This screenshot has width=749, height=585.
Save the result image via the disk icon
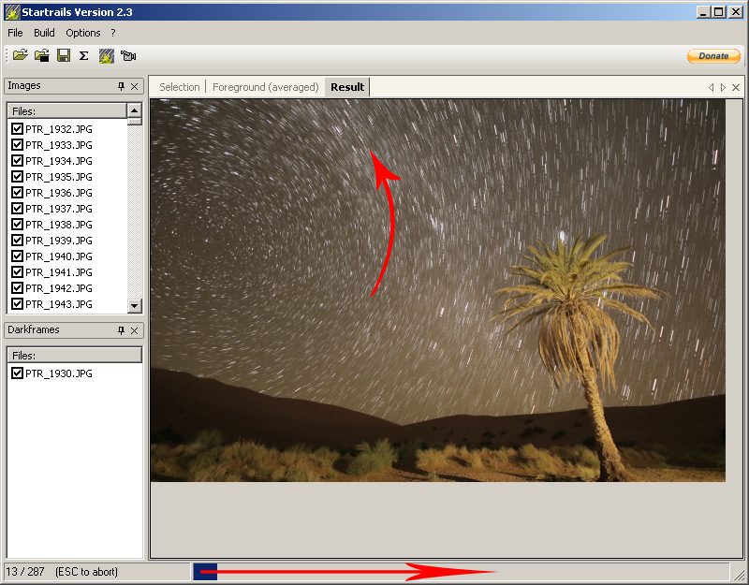coord(63,55)
